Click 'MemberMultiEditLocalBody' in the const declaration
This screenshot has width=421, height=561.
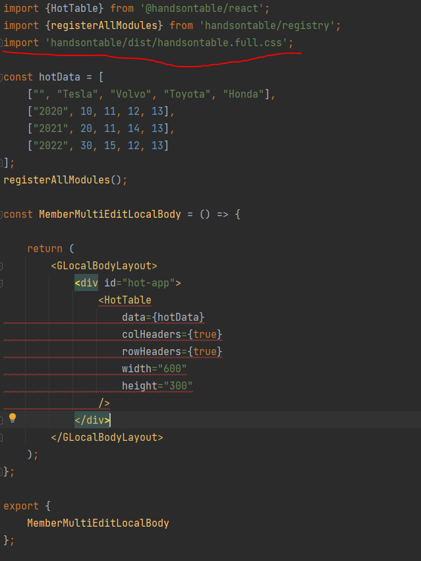pyautogui.click(x=110, y=214)
